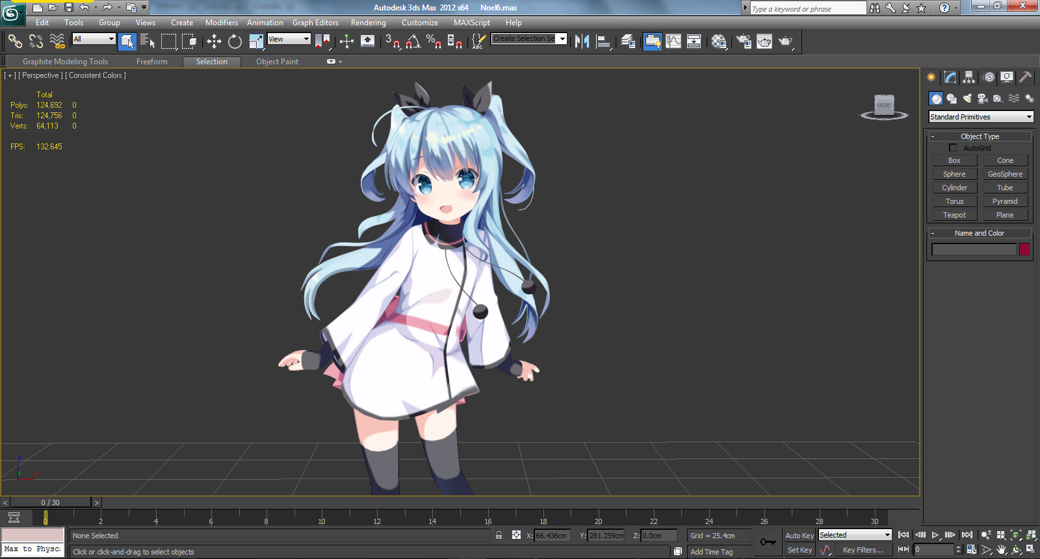Select Cameras category in Create panel

pyautogui.click(x=983, y=99)
